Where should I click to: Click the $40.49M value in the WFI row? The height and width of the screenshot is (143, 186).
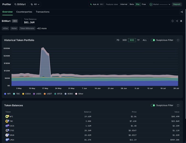point(175,116)
